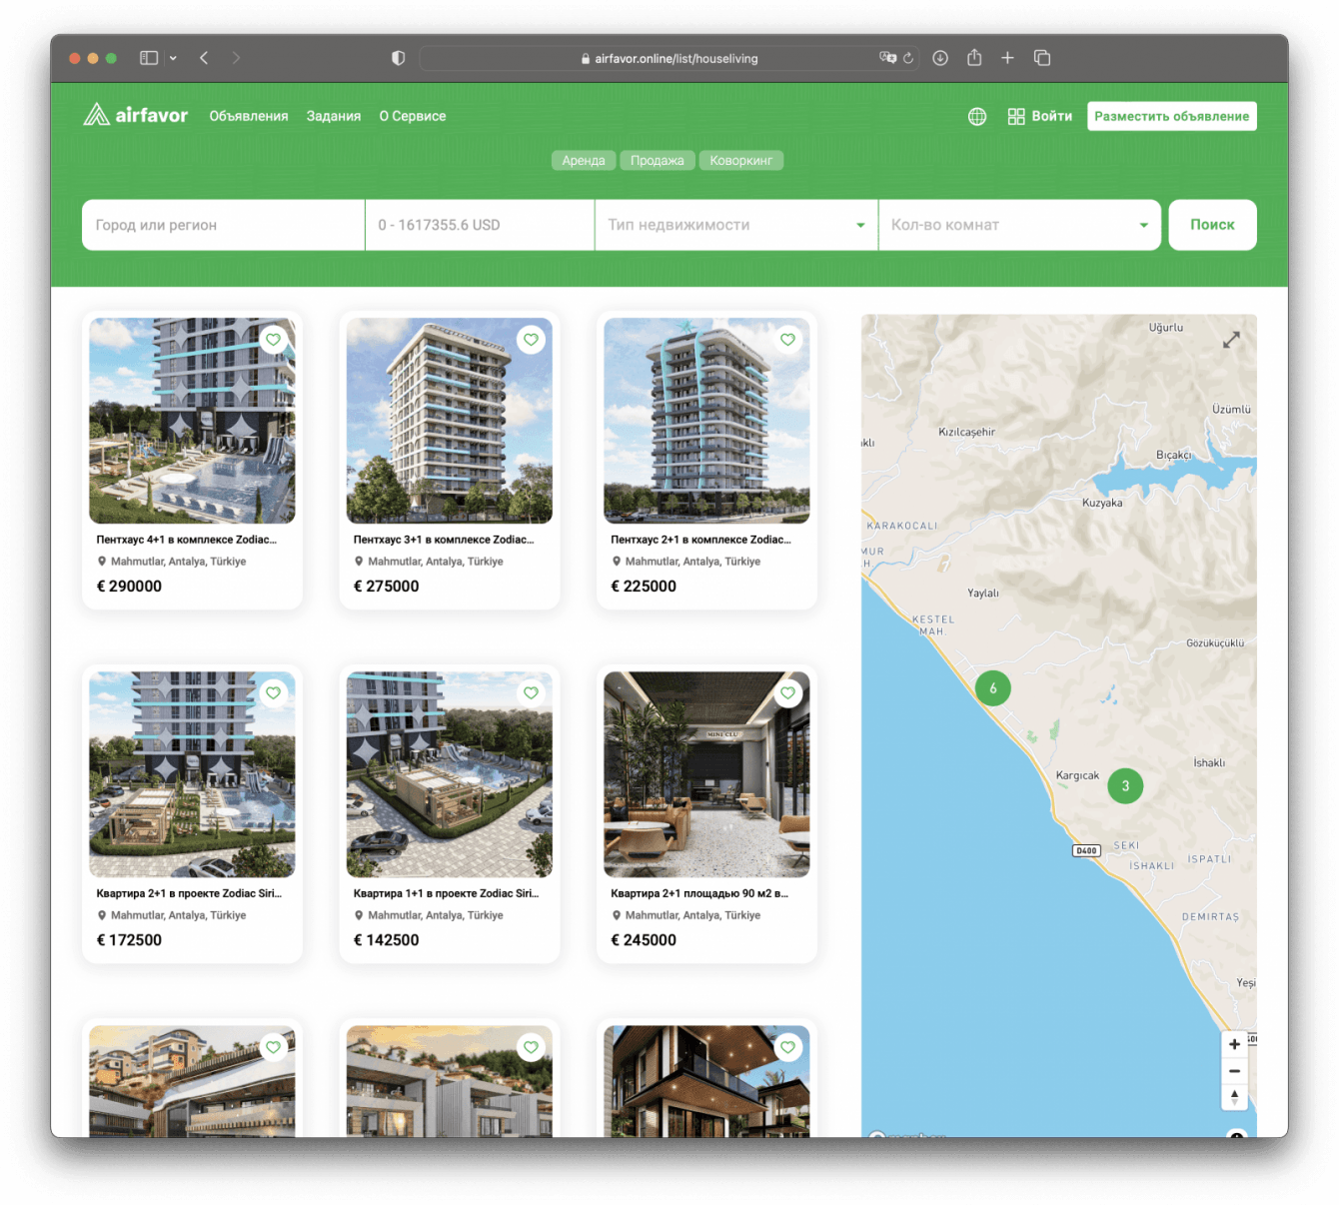Show Safari downloads
Viewport: 1339px width, 1205px height.
pos(940,58)
